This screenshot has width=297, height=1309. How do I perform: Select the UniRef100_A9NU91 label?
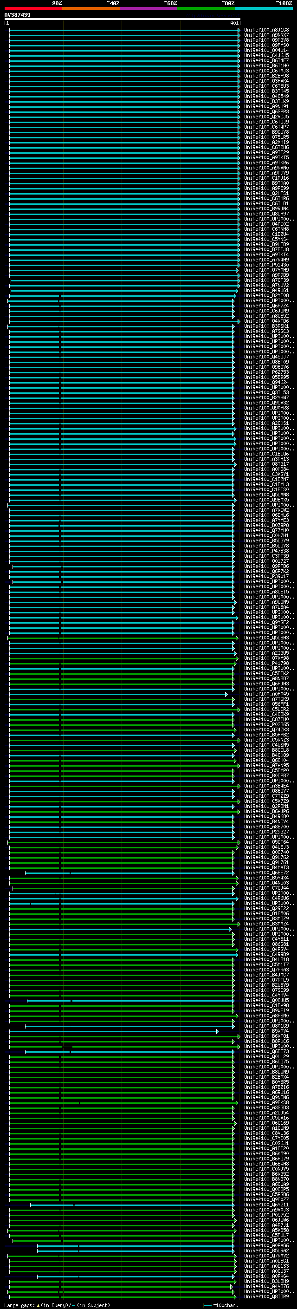266,107
